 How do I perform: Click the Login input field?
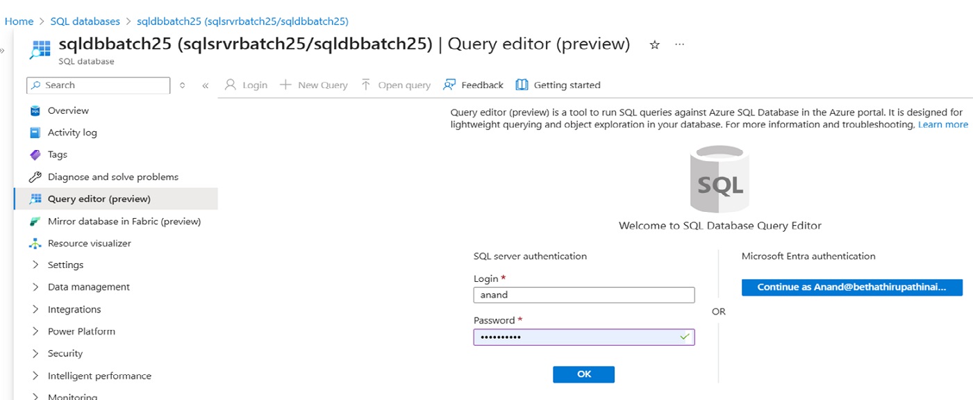583,294
